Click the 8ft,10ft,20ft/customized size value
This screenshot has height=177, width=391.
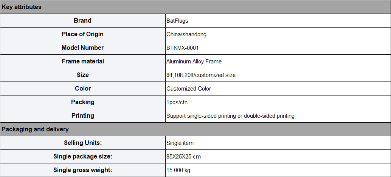tap(201, 75)
